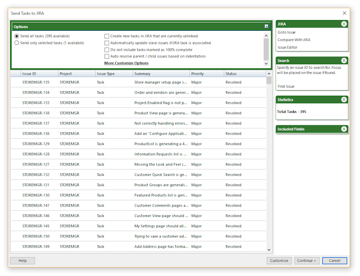Select row STOREMGR-137

click(x=138, y=123)
